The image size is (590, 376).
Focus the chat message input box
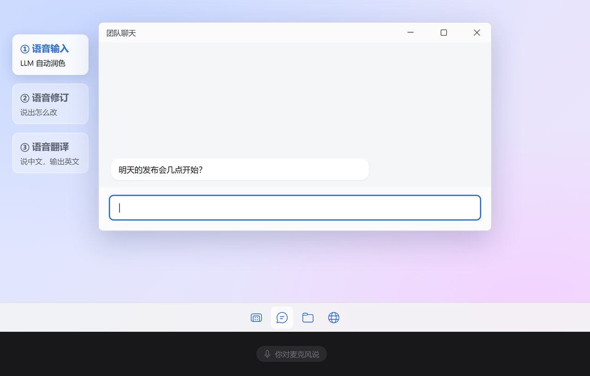[x=295, y=208]
